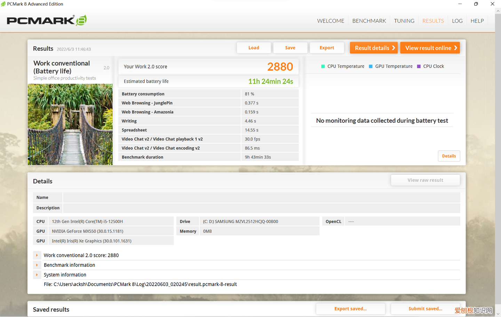Open the Benchmark tab
501x317 pixels.
tap(369, 21)
